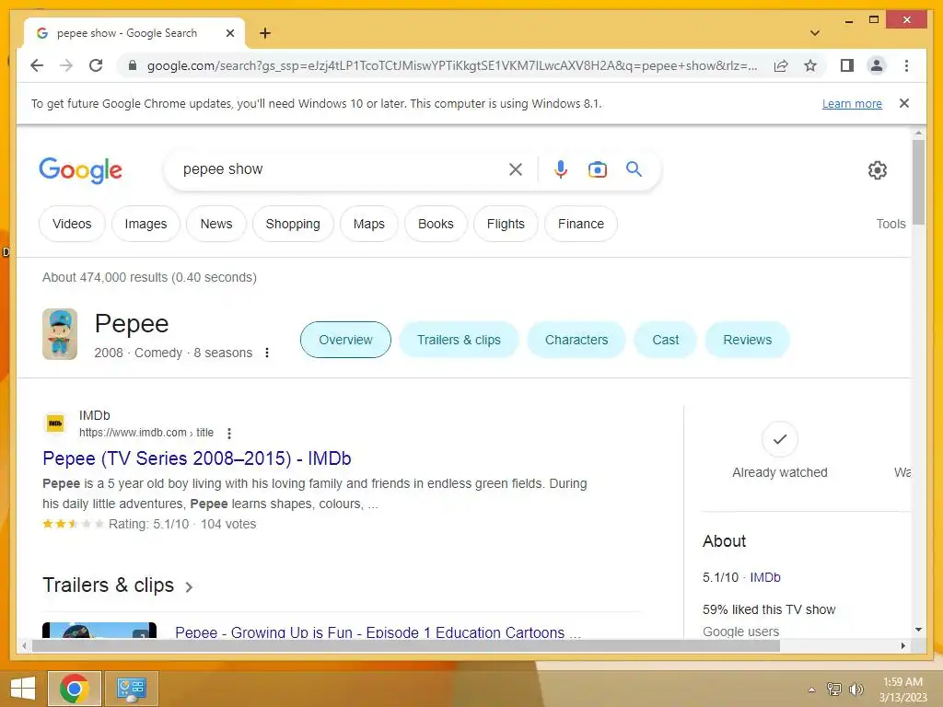
Task: Click the horizontal scrollbar thumb
Action: [406, 645]
